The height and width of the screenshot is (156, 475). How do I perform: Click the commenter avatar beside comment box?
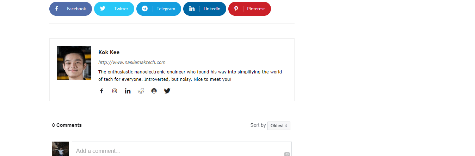pyautogui.click(x=61, y=149)
